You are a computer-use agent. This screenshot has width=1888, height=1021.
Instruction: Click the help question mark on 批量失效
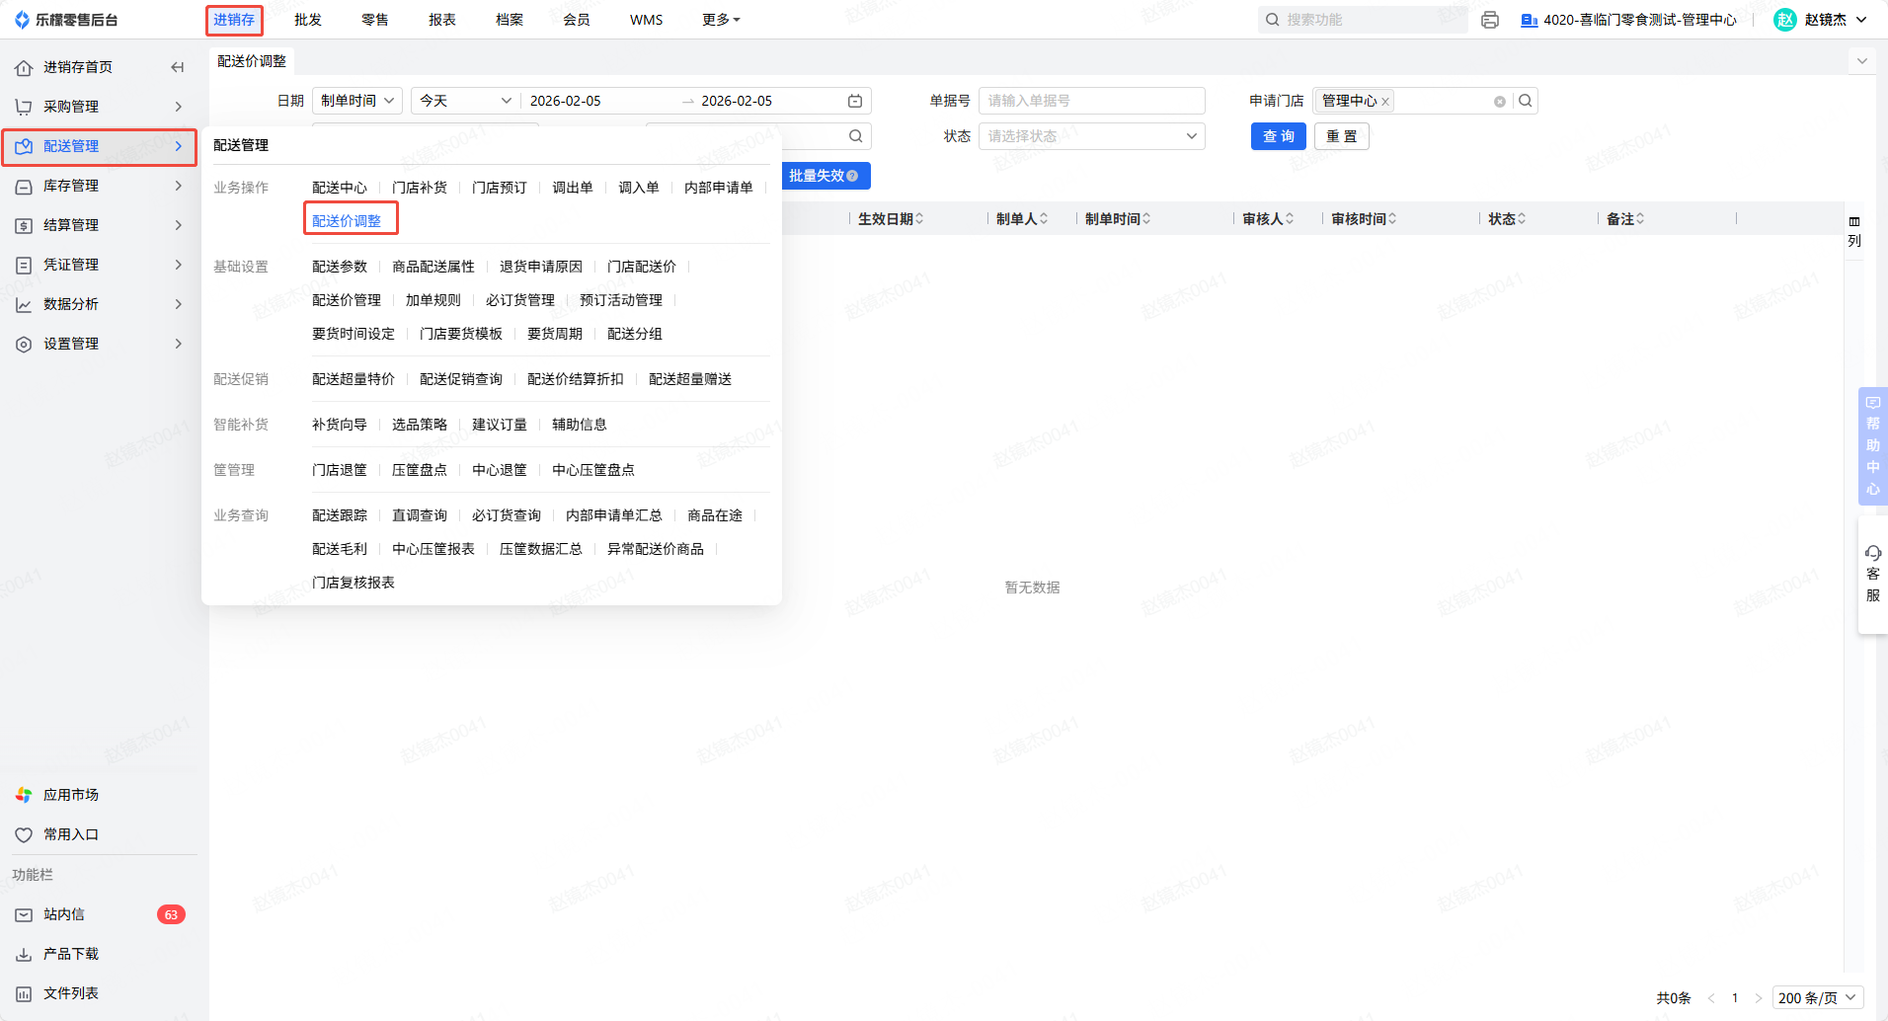[x=852, y=176]
